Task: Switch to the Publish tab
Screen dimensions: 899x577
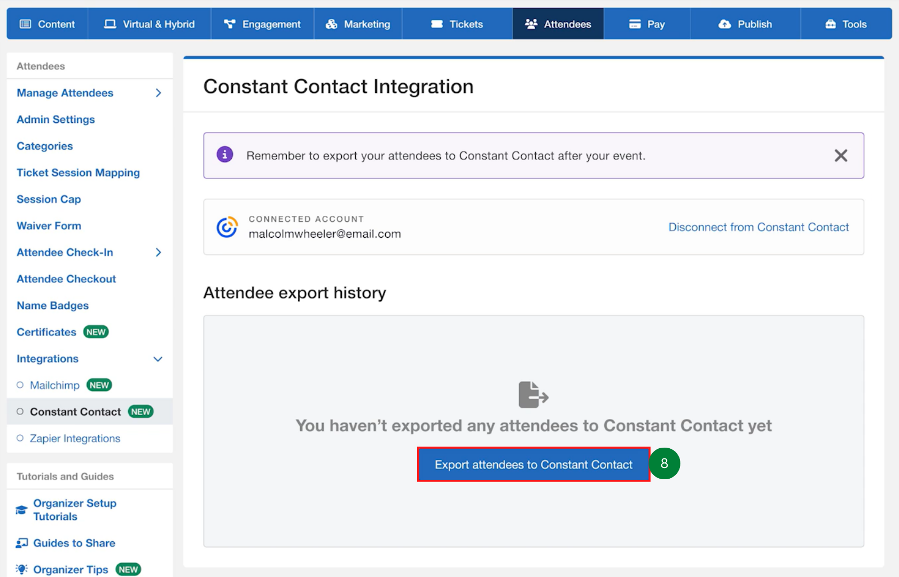Action: pyautogui.click(x=745, y=24)
